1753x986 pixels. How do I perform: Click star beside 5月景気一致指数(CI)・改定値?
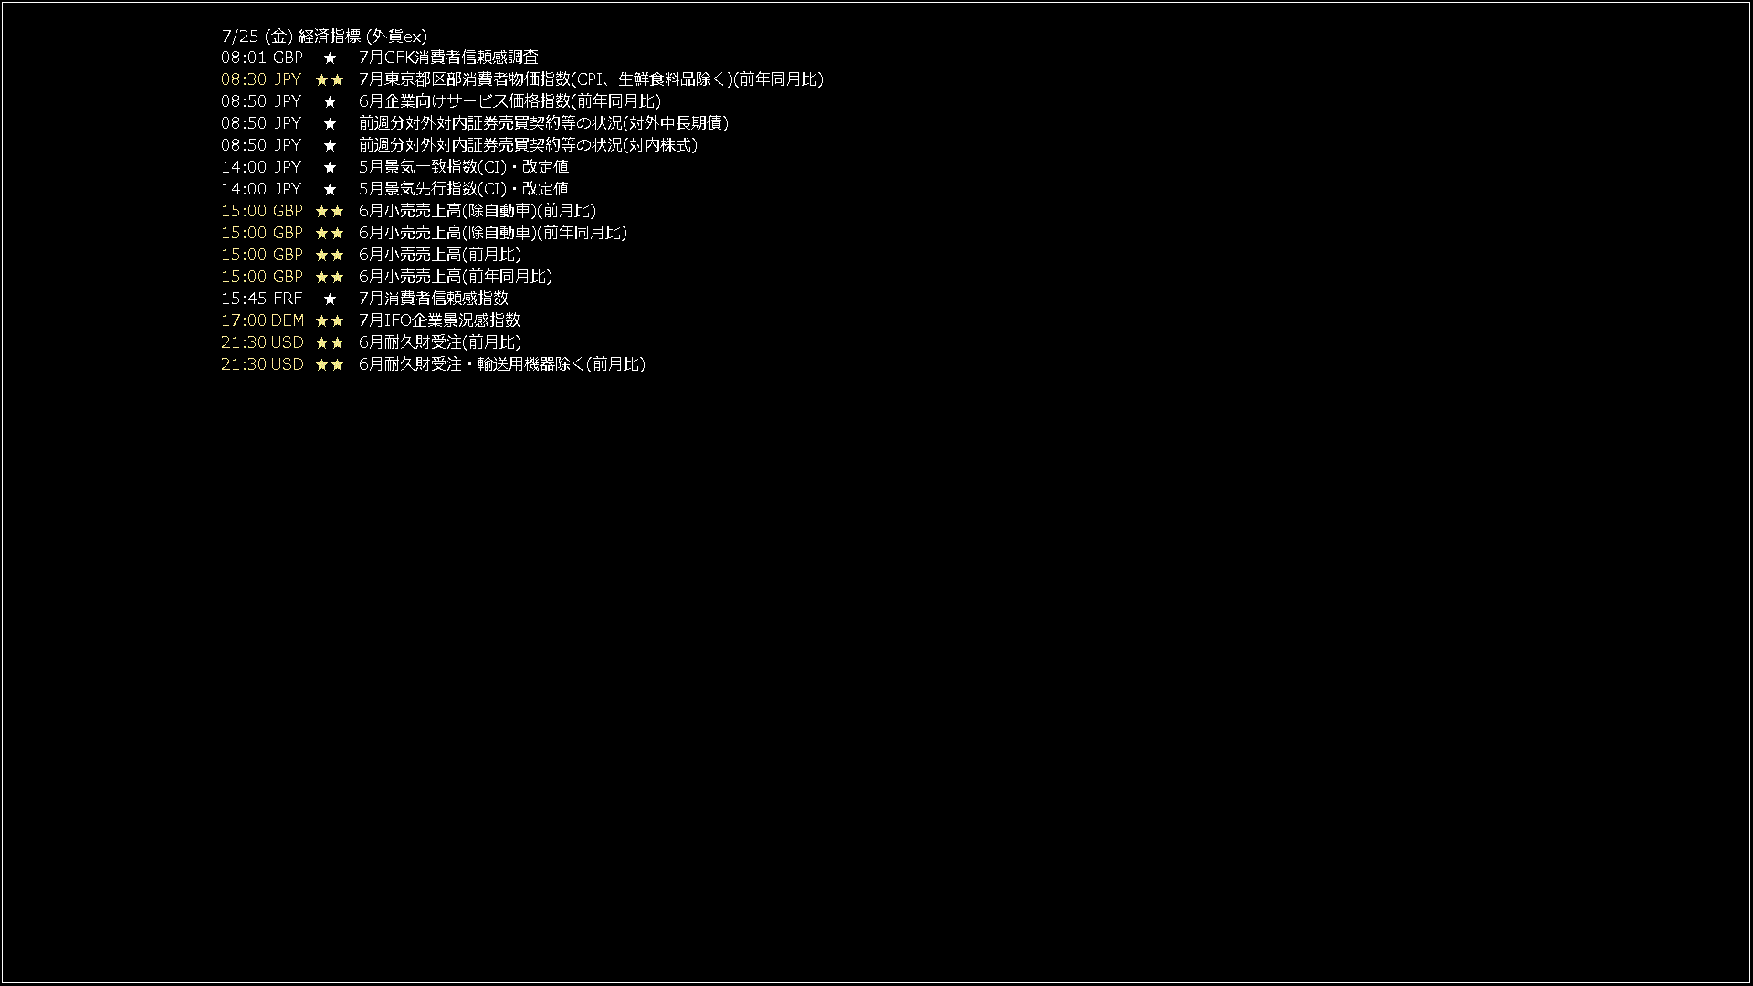pos(330,167)
